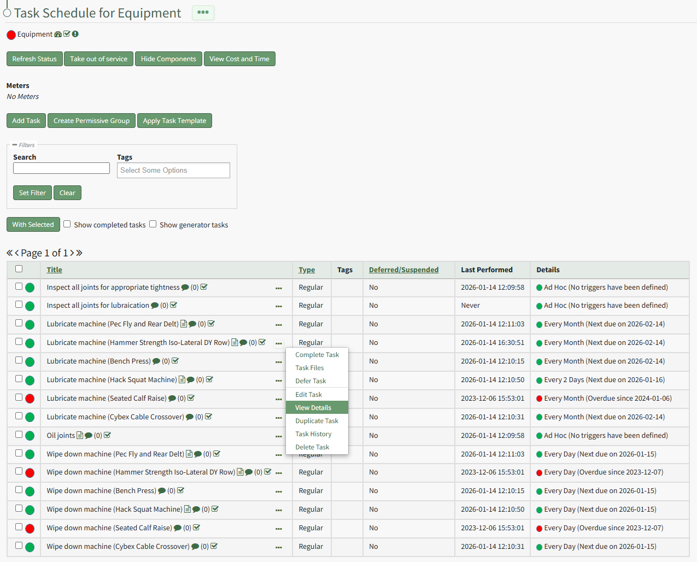Open comment icon on Wipe down machine (Seated Calf Raise)
This screenshot has height=562, width=697.
click(178, 528)
